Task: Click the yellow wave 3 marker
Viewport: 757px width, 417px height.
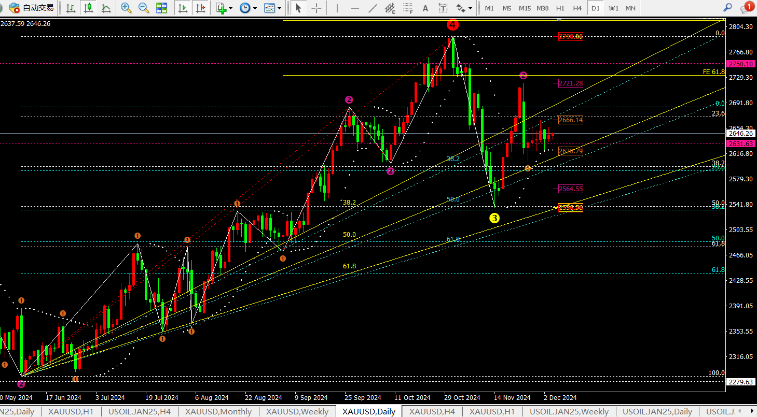Action: tap(494, 218)
